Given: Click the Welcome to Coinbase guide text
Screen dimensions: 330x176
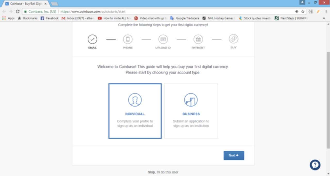Looking at the screenshot, I should [x=163, y=70].
